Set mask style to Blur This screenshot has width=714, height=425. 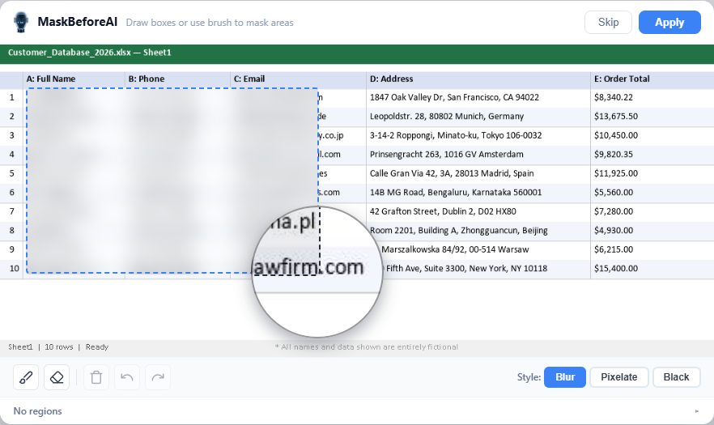coord(564,377)
